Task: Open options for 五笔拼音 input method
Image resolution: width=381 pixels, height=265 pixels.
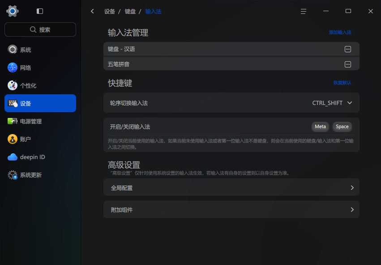Action: (x=348, y=64)
